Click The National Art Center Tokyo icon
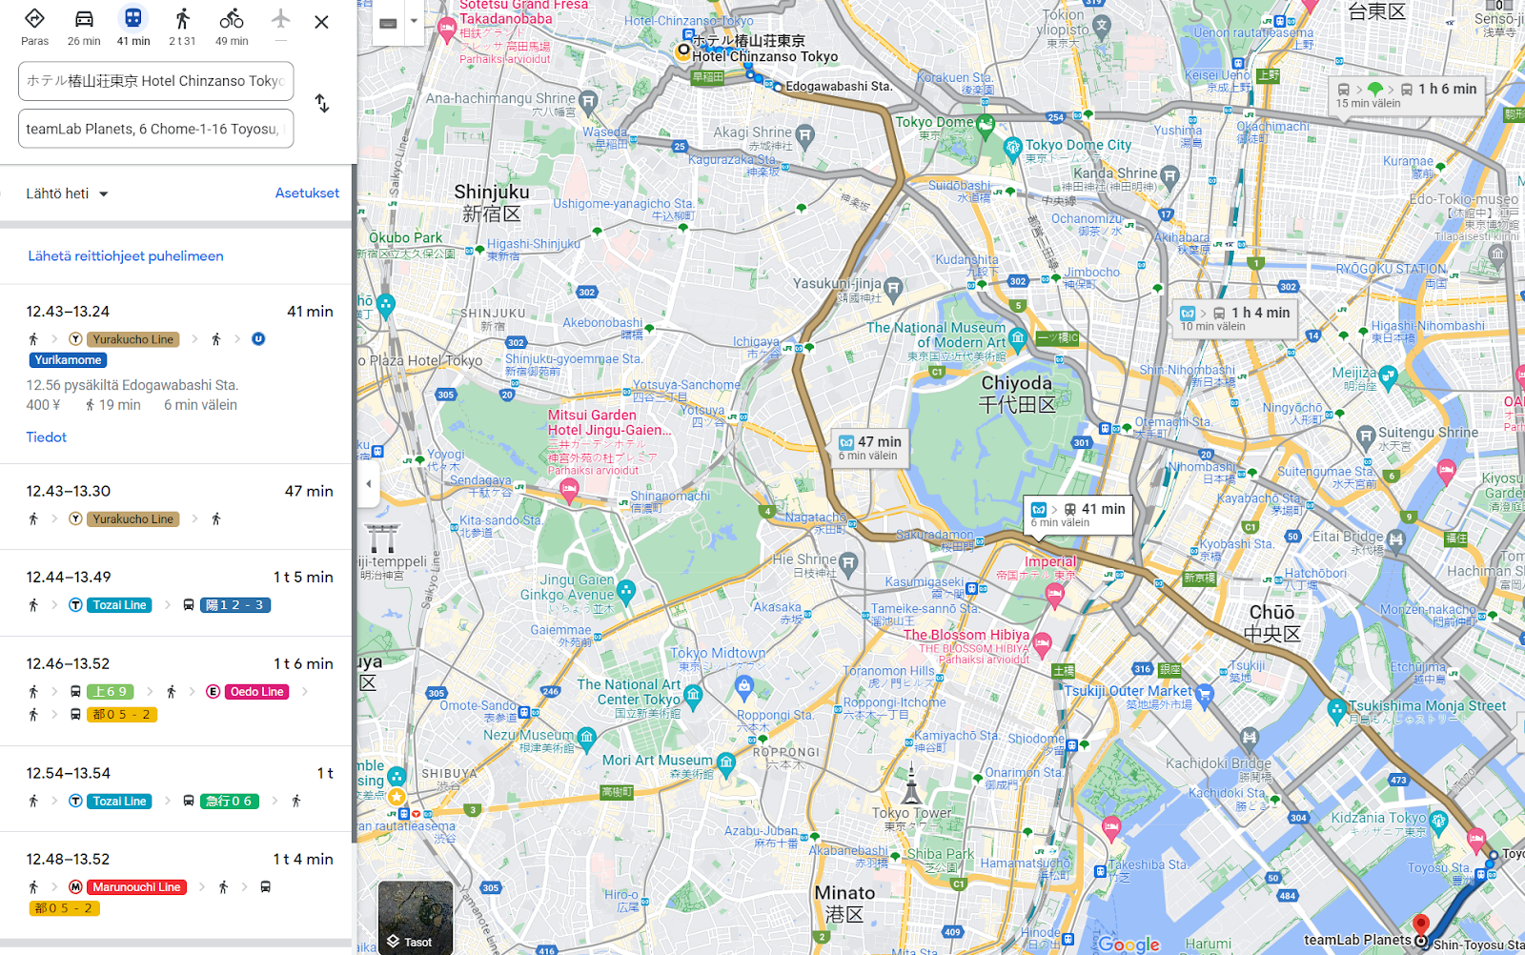The image size is (1525, 955). [693, 695]
